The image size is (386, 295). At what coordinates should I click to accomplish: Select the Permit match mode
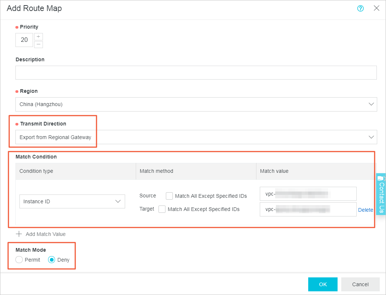[x=19, y=260]
